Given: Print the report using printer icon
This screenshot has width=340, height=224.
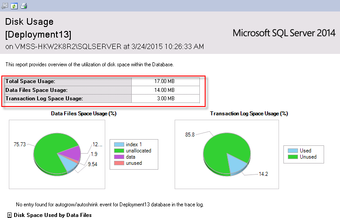Looking at the screenshot, I should [x=23, y=6].
